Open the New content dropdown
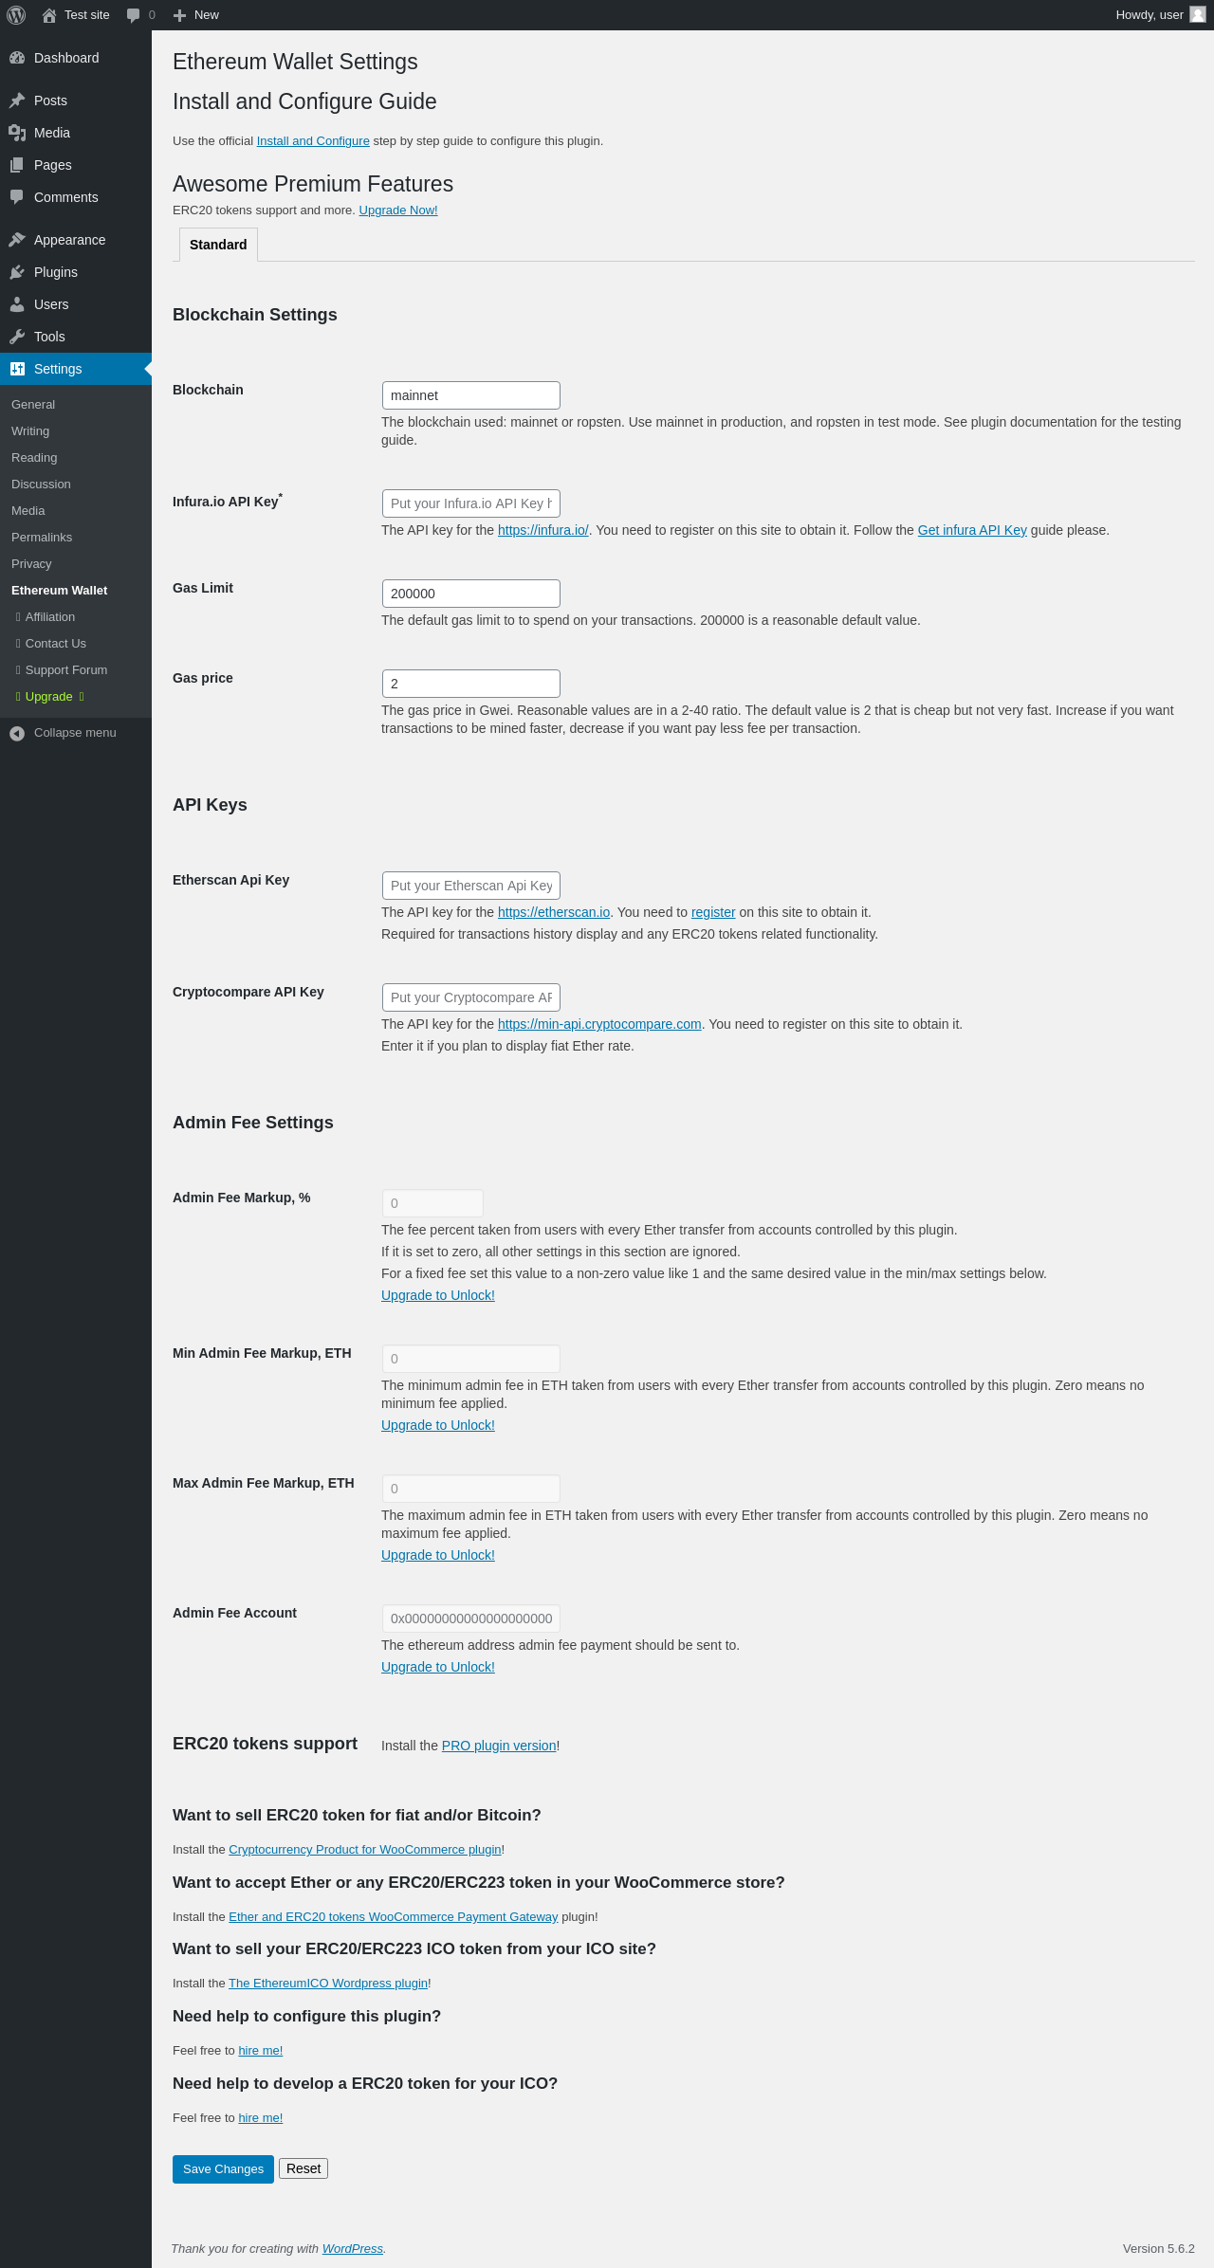1214x2268 pixels. 196,15
